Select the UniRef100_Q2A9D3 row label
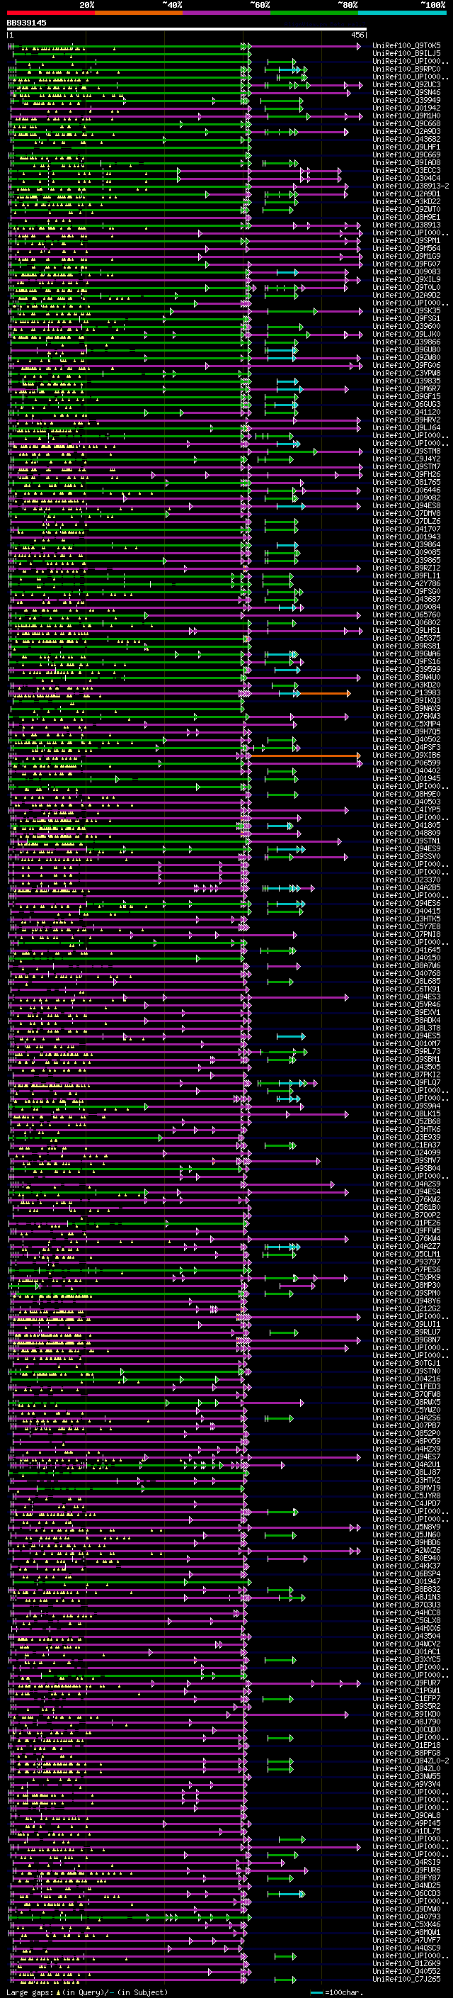This screenshot has width=453, height=1998. tap(406, 131)
